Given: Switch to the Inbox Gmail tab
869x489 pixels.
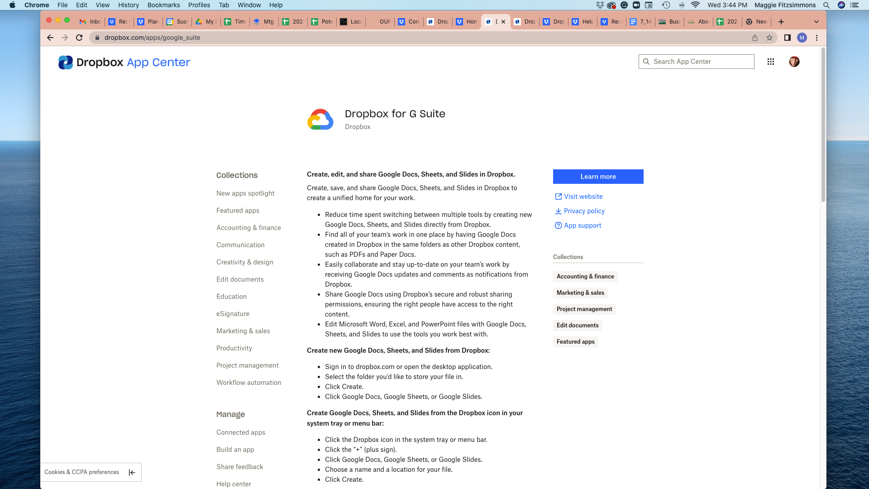Looking at the screenshot, I should [x=90, y=22].
